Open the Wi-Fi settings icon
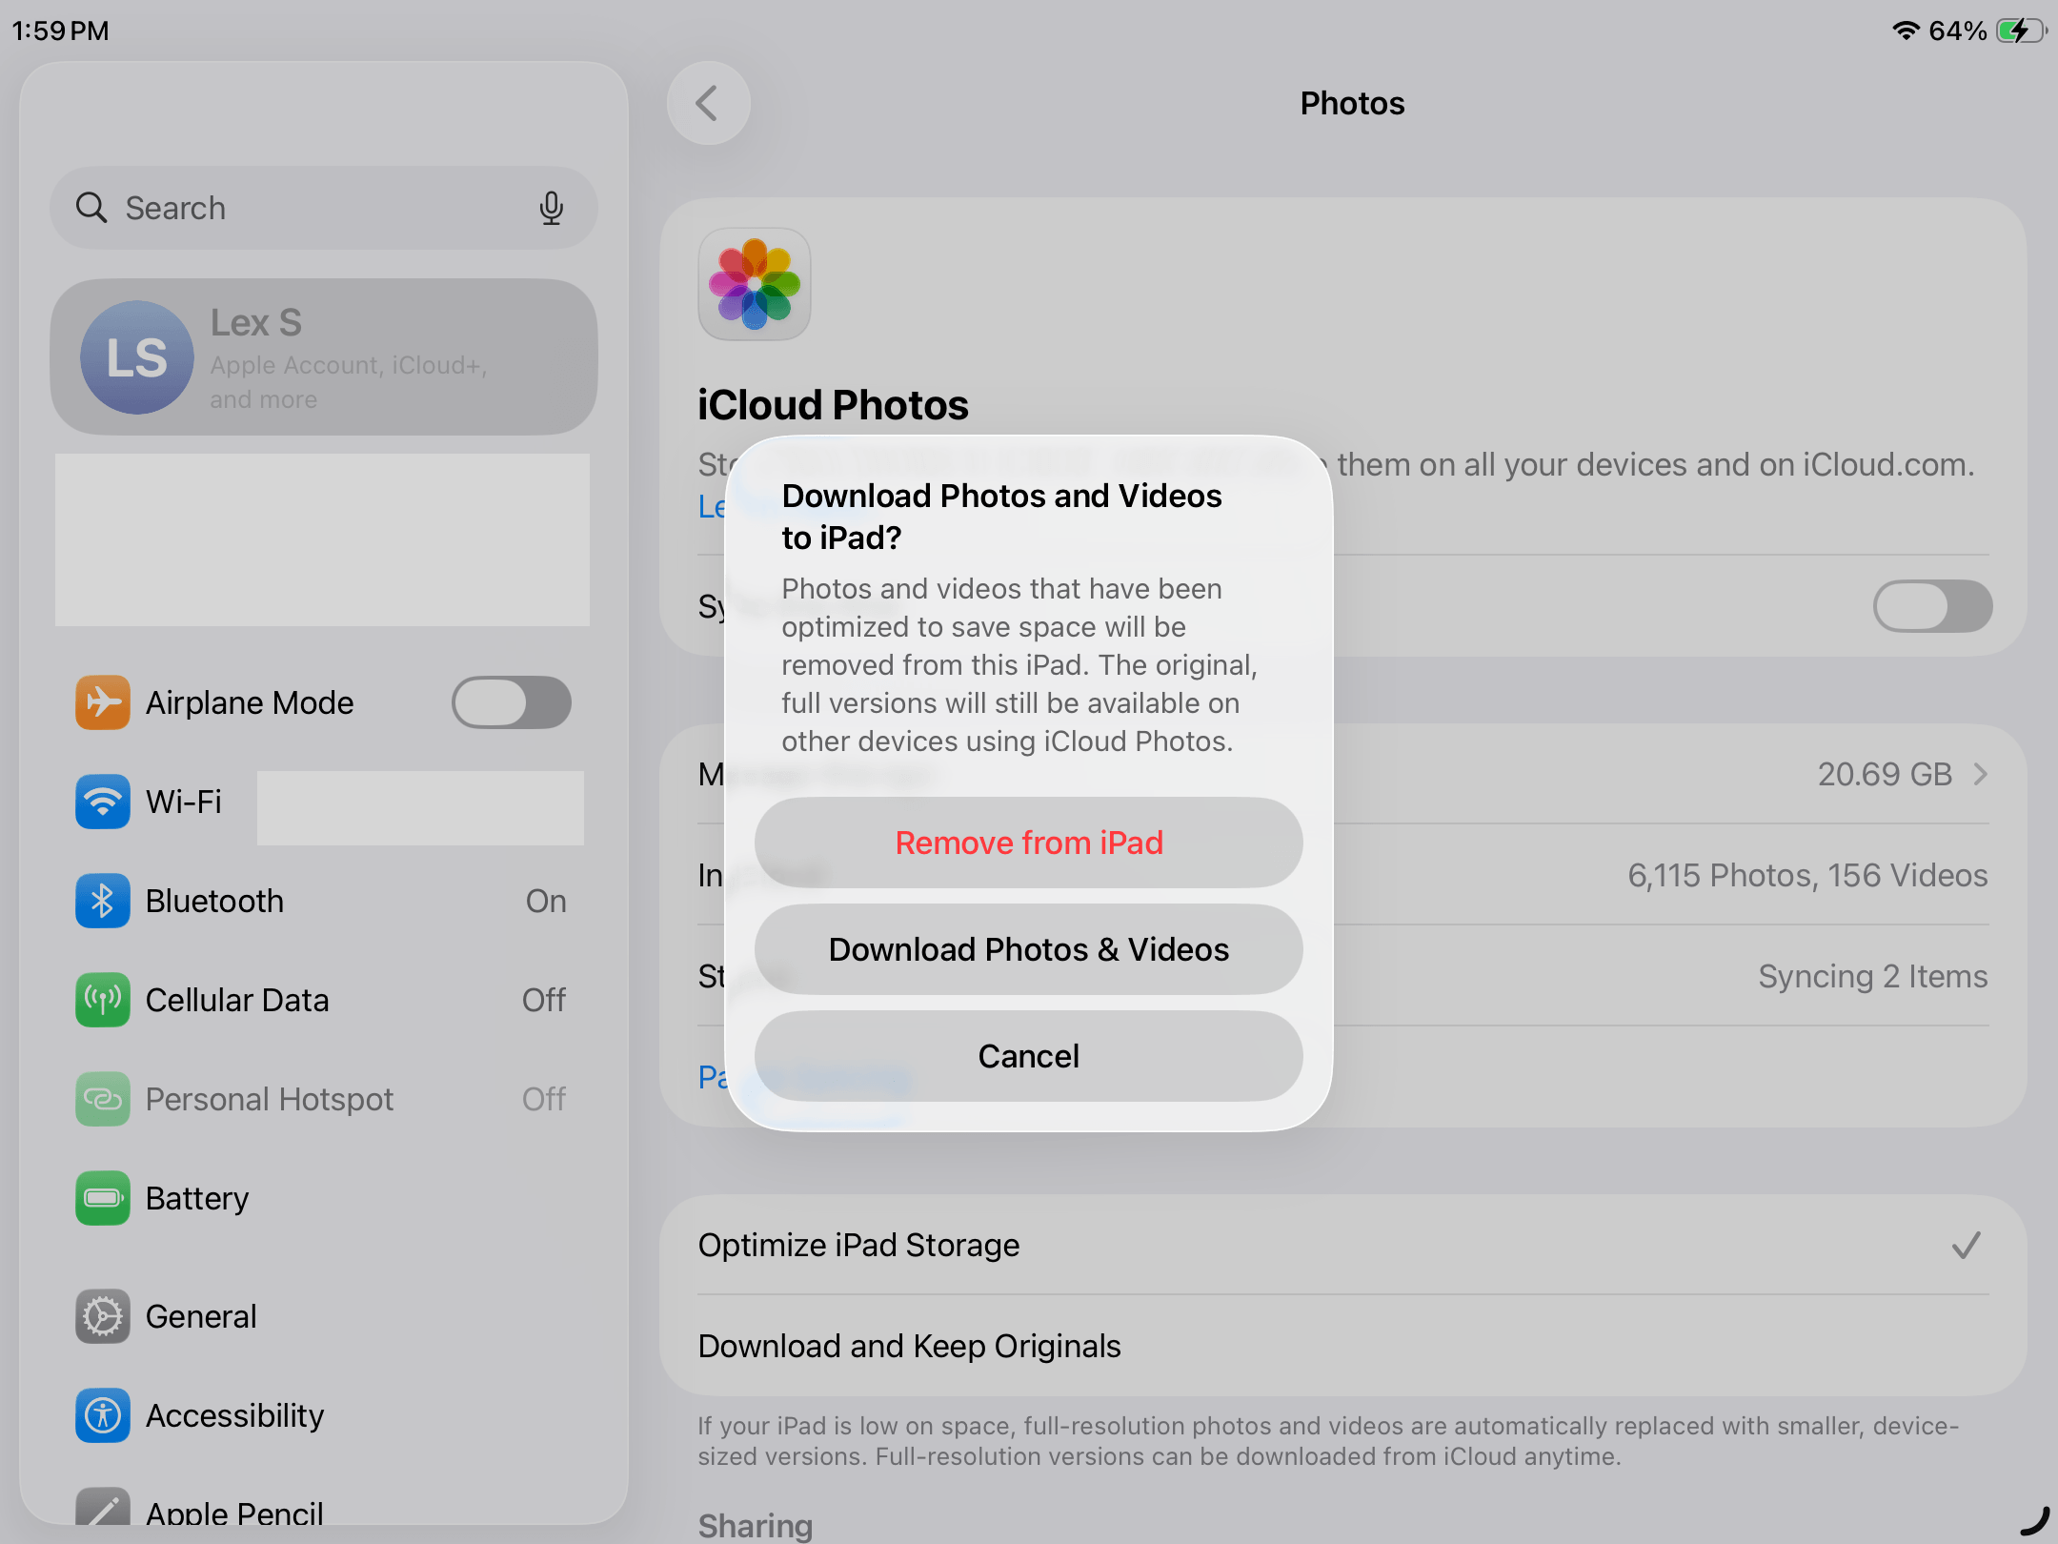2058x1544 pixels. point(103,802)
